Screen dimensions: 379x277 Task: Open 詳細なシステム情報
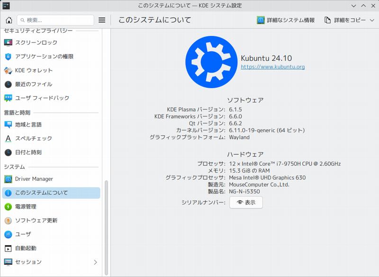point(286,20)
